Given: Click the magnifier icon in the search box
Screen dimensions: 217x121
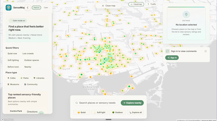Looking at the screenshot, I should click(77, 103).
